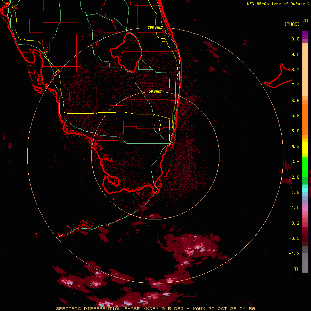Click the red island outline east of Florida
The height and width of the screenshot is (311, 311).
click(279, 76)
